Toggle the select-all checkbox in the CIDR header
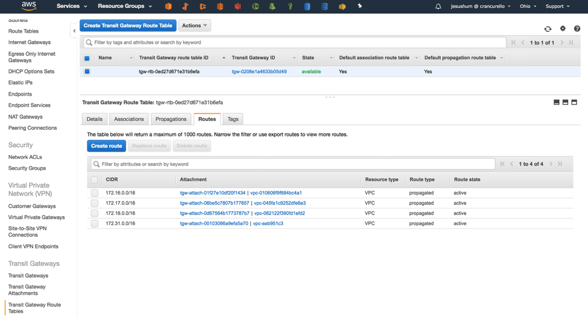This screenshot has width=588, height=317. click(x=94, y=179)
